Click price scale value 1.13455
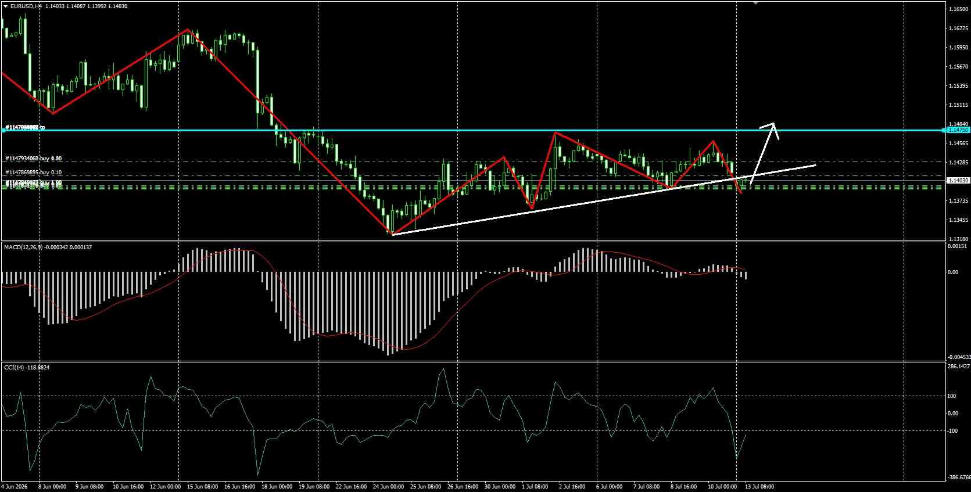 tap(958, 220)
